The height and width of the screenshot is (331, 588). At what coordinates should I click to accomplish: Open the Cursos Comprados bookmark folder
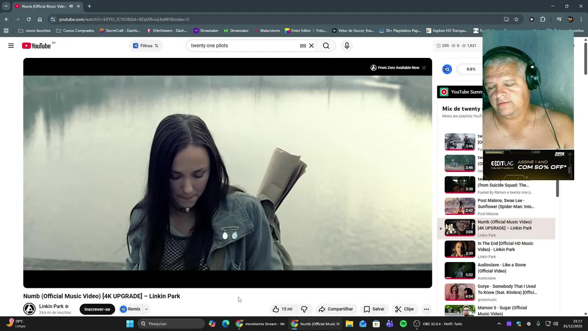(75, 31)
